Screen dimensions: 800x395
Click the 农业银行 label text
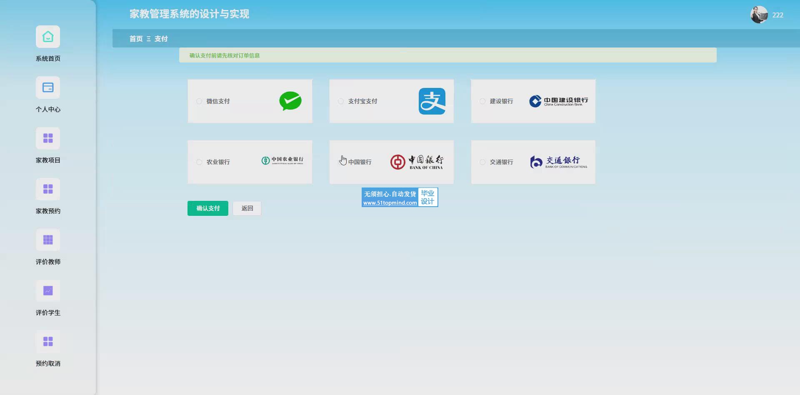pyautogui.click(x=218, y=162)
